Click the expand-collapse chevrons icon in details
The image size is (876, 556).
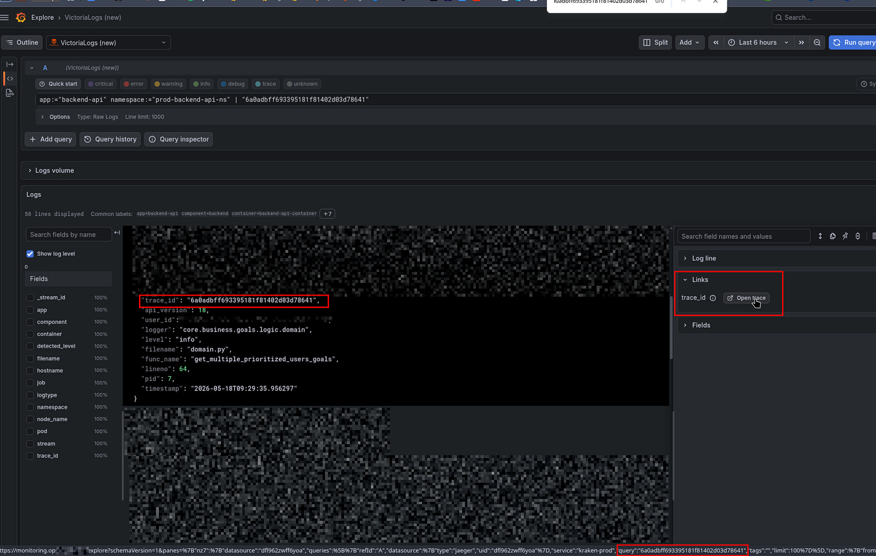857,236
